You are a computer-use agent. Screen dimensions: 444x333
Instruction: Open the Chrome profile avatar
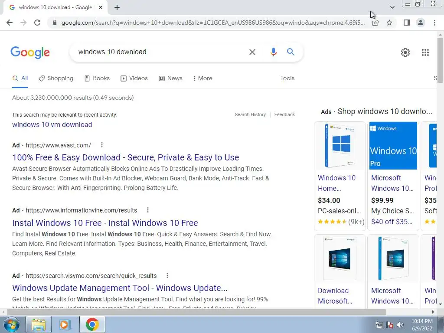coord(421,23)
